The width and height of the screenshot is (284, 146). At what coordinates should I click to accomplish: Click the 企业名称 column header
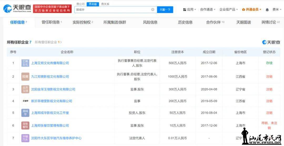click(x=67, y=52)
